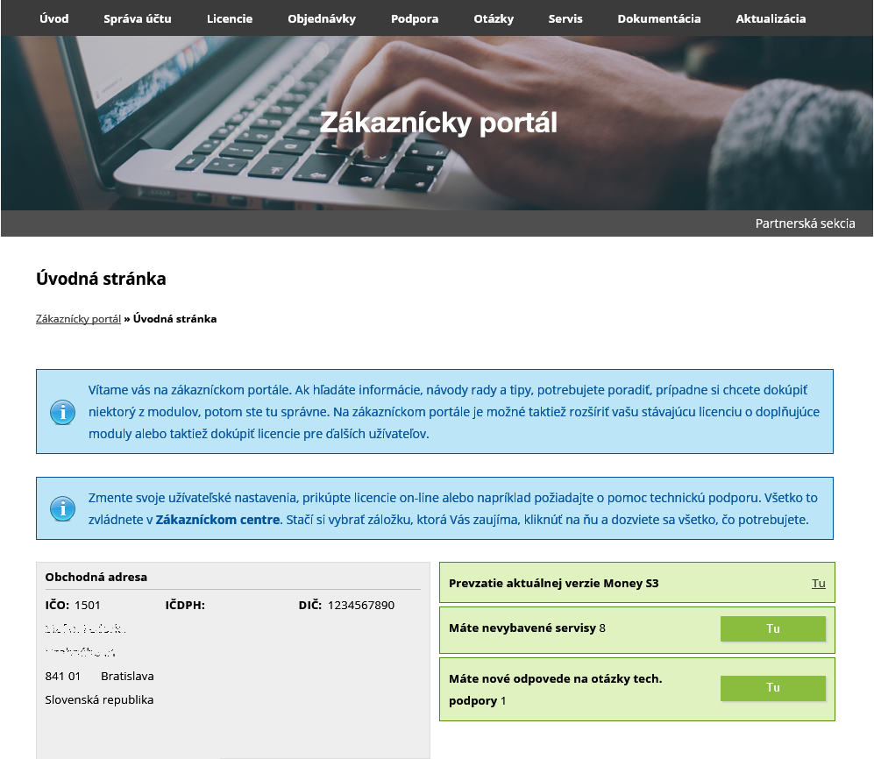
Task: Click the Zákaznícky portál banner title
Action: [437, 122]
